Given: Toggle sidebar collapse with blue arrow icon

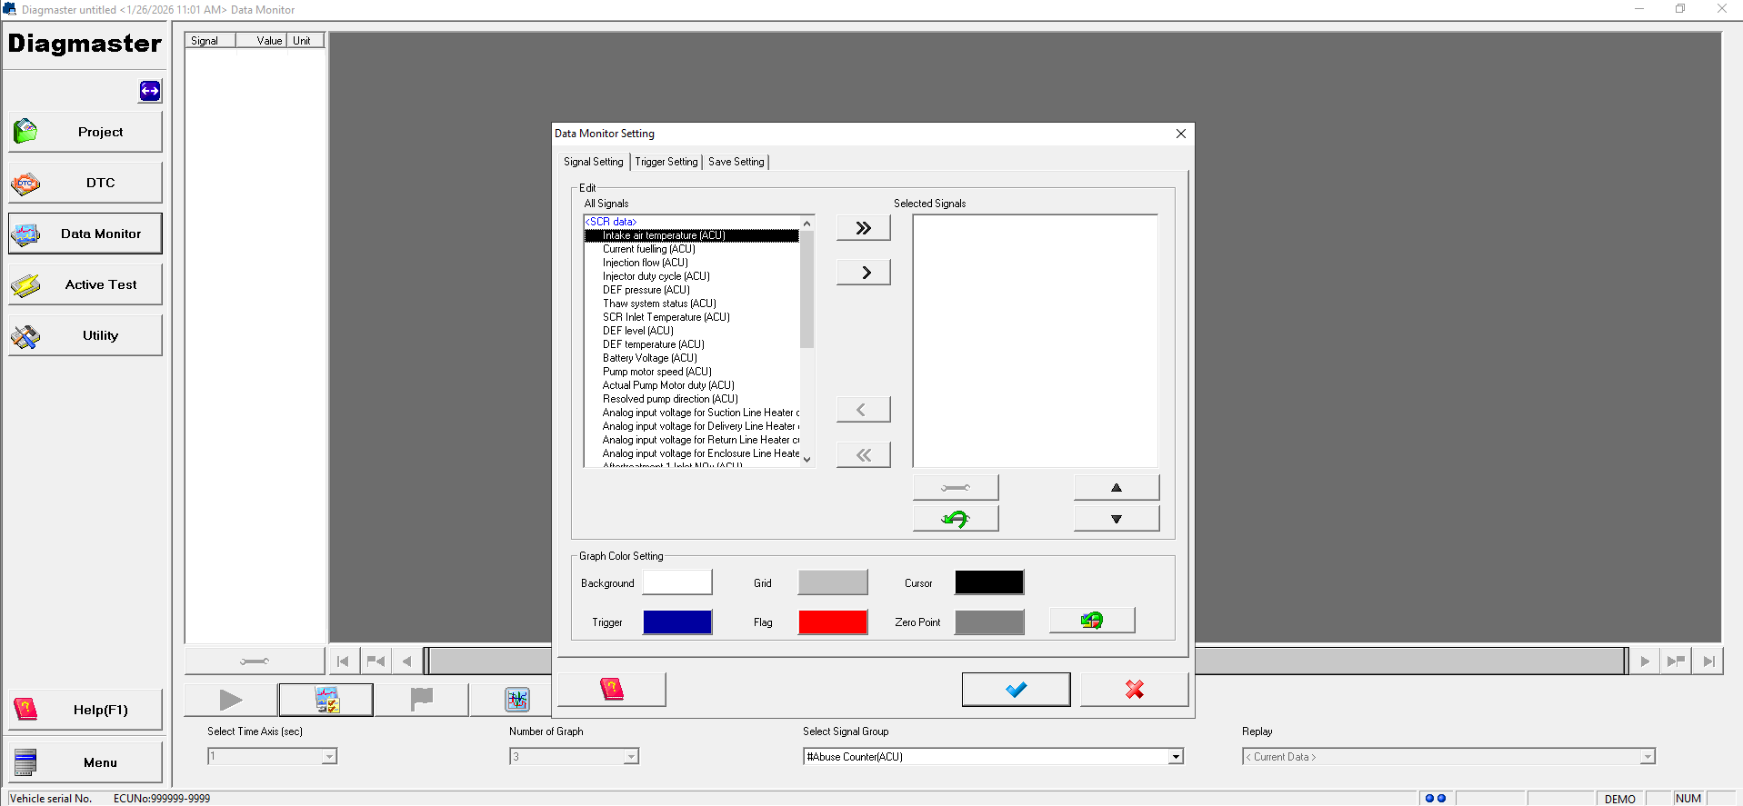Looking at the screenshot, I should pos(150,91).
